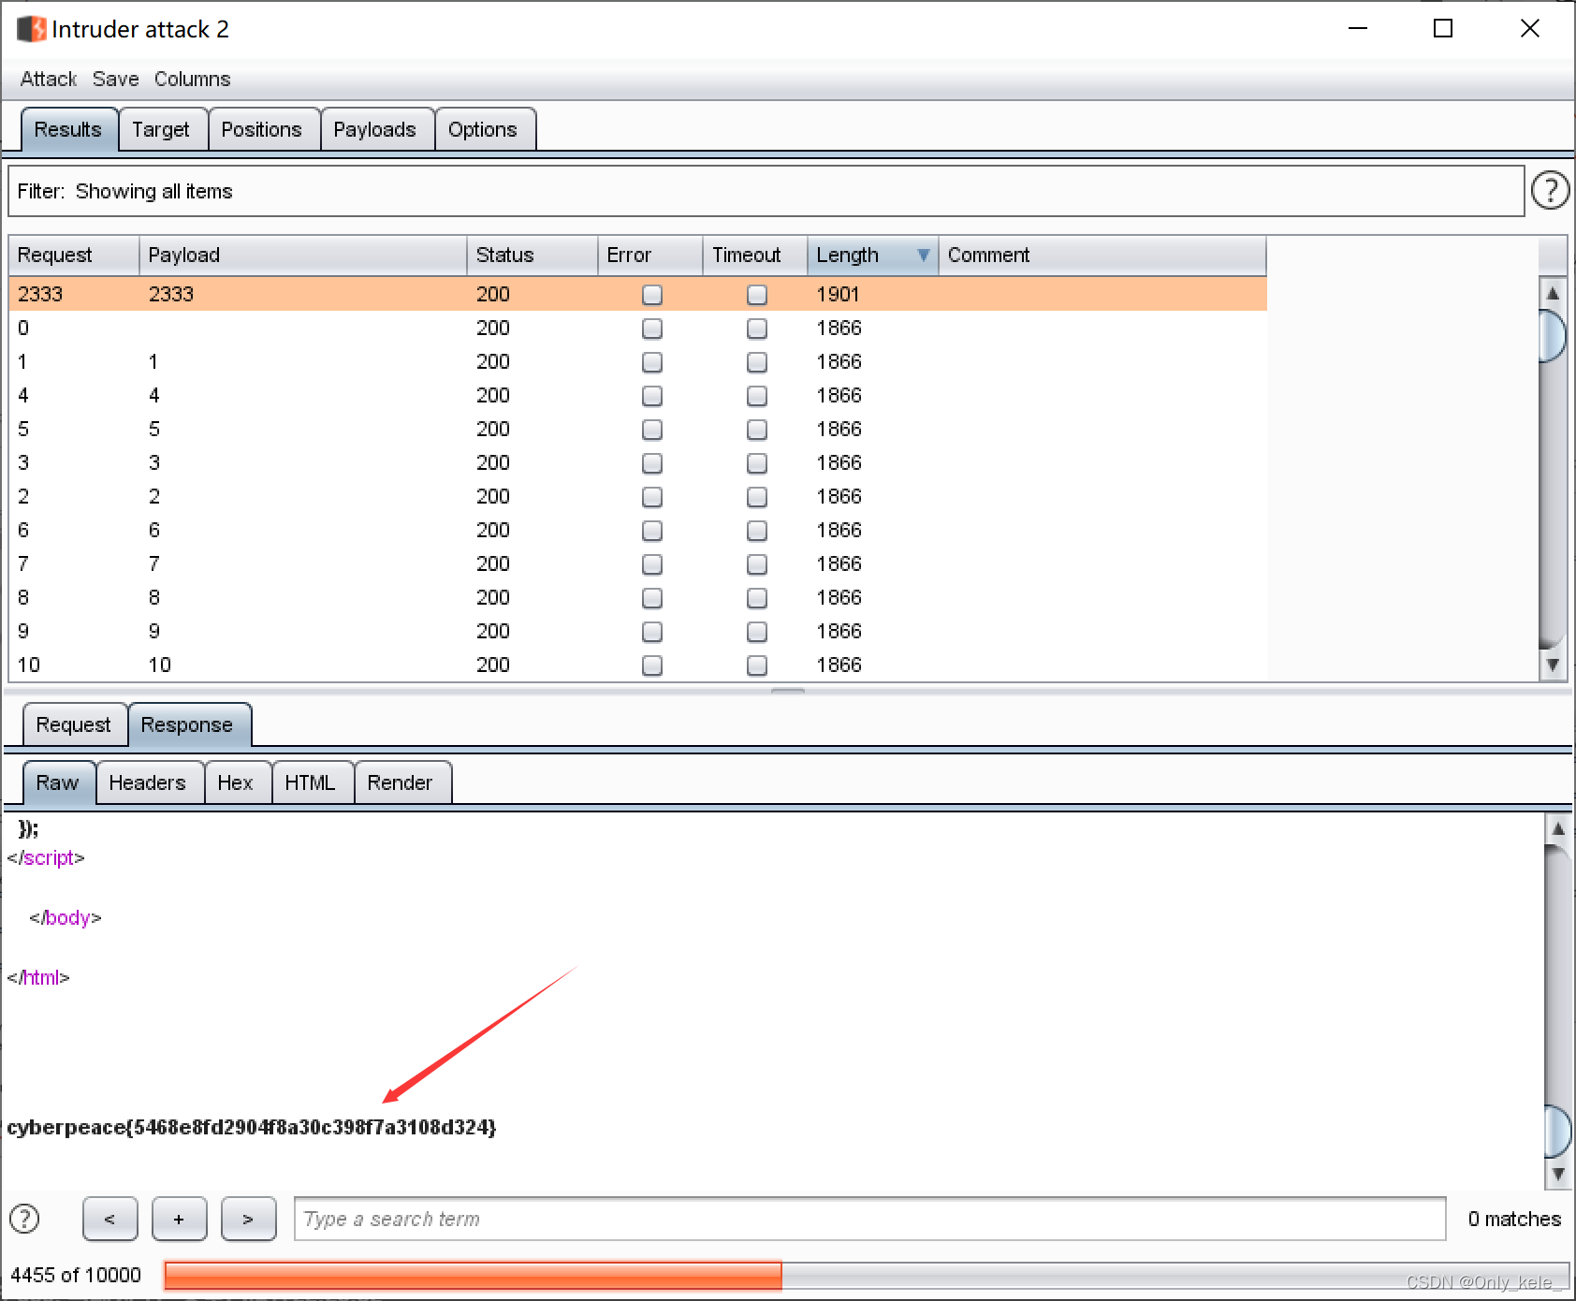The width and height of the screenshot is (1576, 1301).
Task: Click the closing html tag line
Action: tap(38, 977)
